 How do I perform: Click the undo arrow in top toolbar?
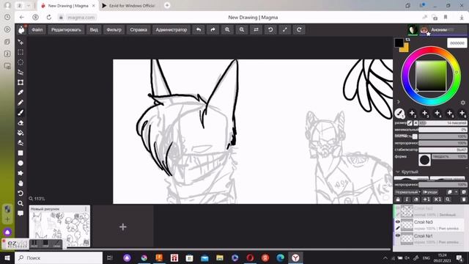point(199,29)
